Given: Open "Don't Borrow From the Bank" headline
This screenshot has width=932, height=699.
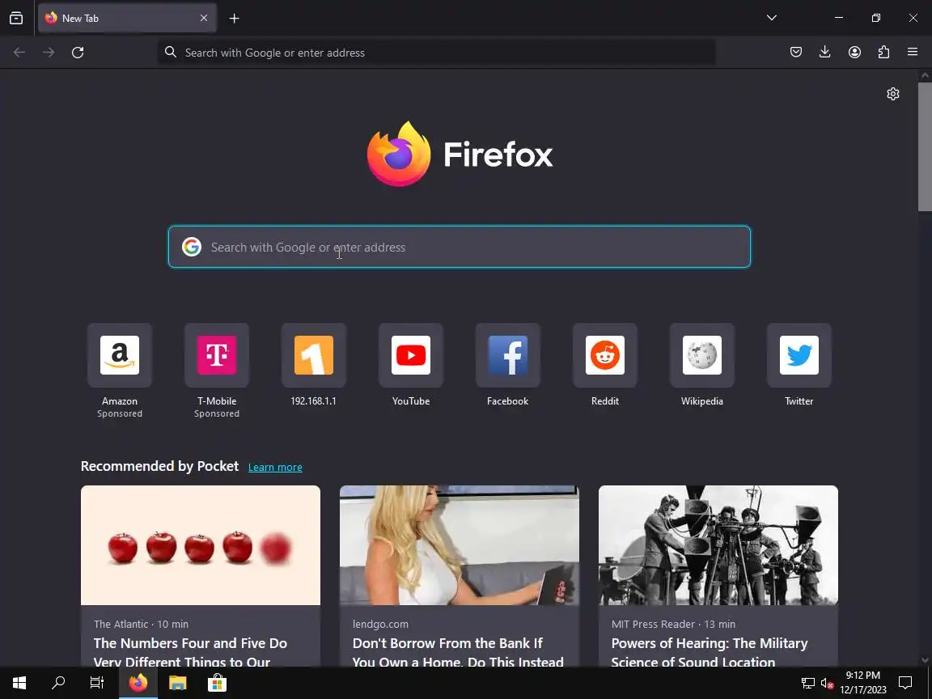Looking at the screenshot, I should click(x=458, y=652).
